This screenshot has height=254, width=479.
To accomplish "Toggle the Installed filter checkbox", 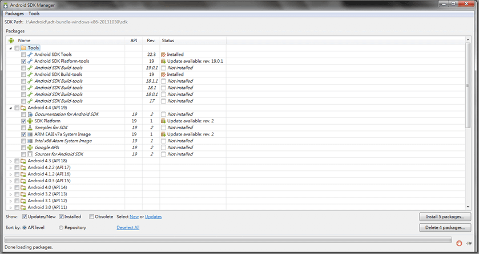I will pyautogui.click(x=61, y=217).
